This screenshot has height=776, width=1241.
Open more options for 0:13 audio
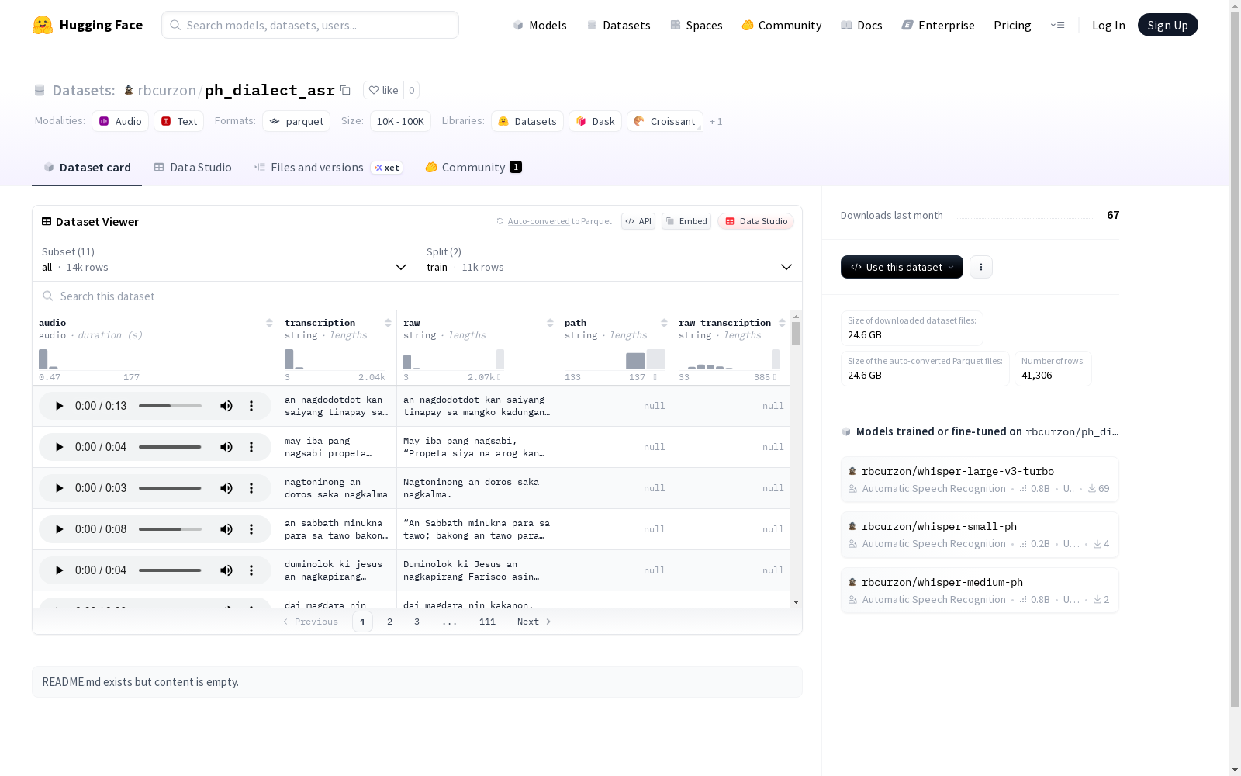[251, 406]
